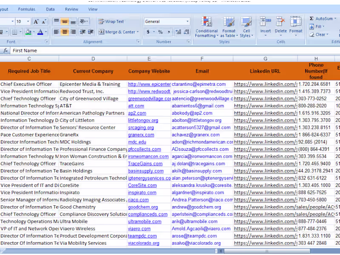Apply the Percent Style number format
This screenshot has height=255, width=340.
(x=160, y=32)
